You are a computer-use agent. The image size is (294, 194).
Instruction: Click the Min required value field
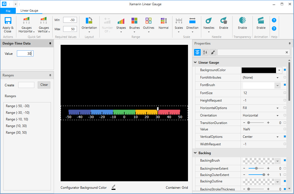click(x=70, y=20)
